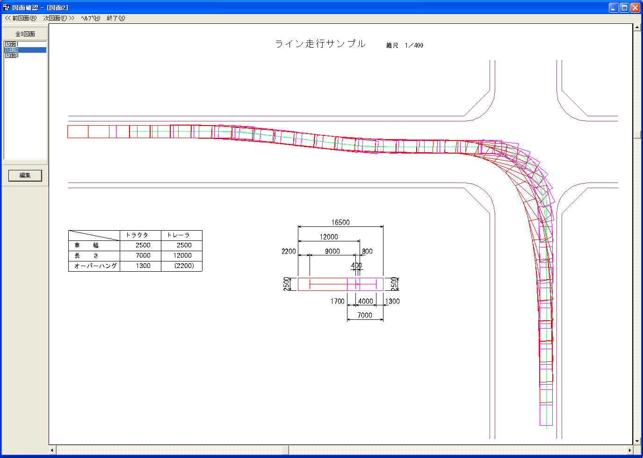Minimize the 図面確認 window

coord(614,7)
